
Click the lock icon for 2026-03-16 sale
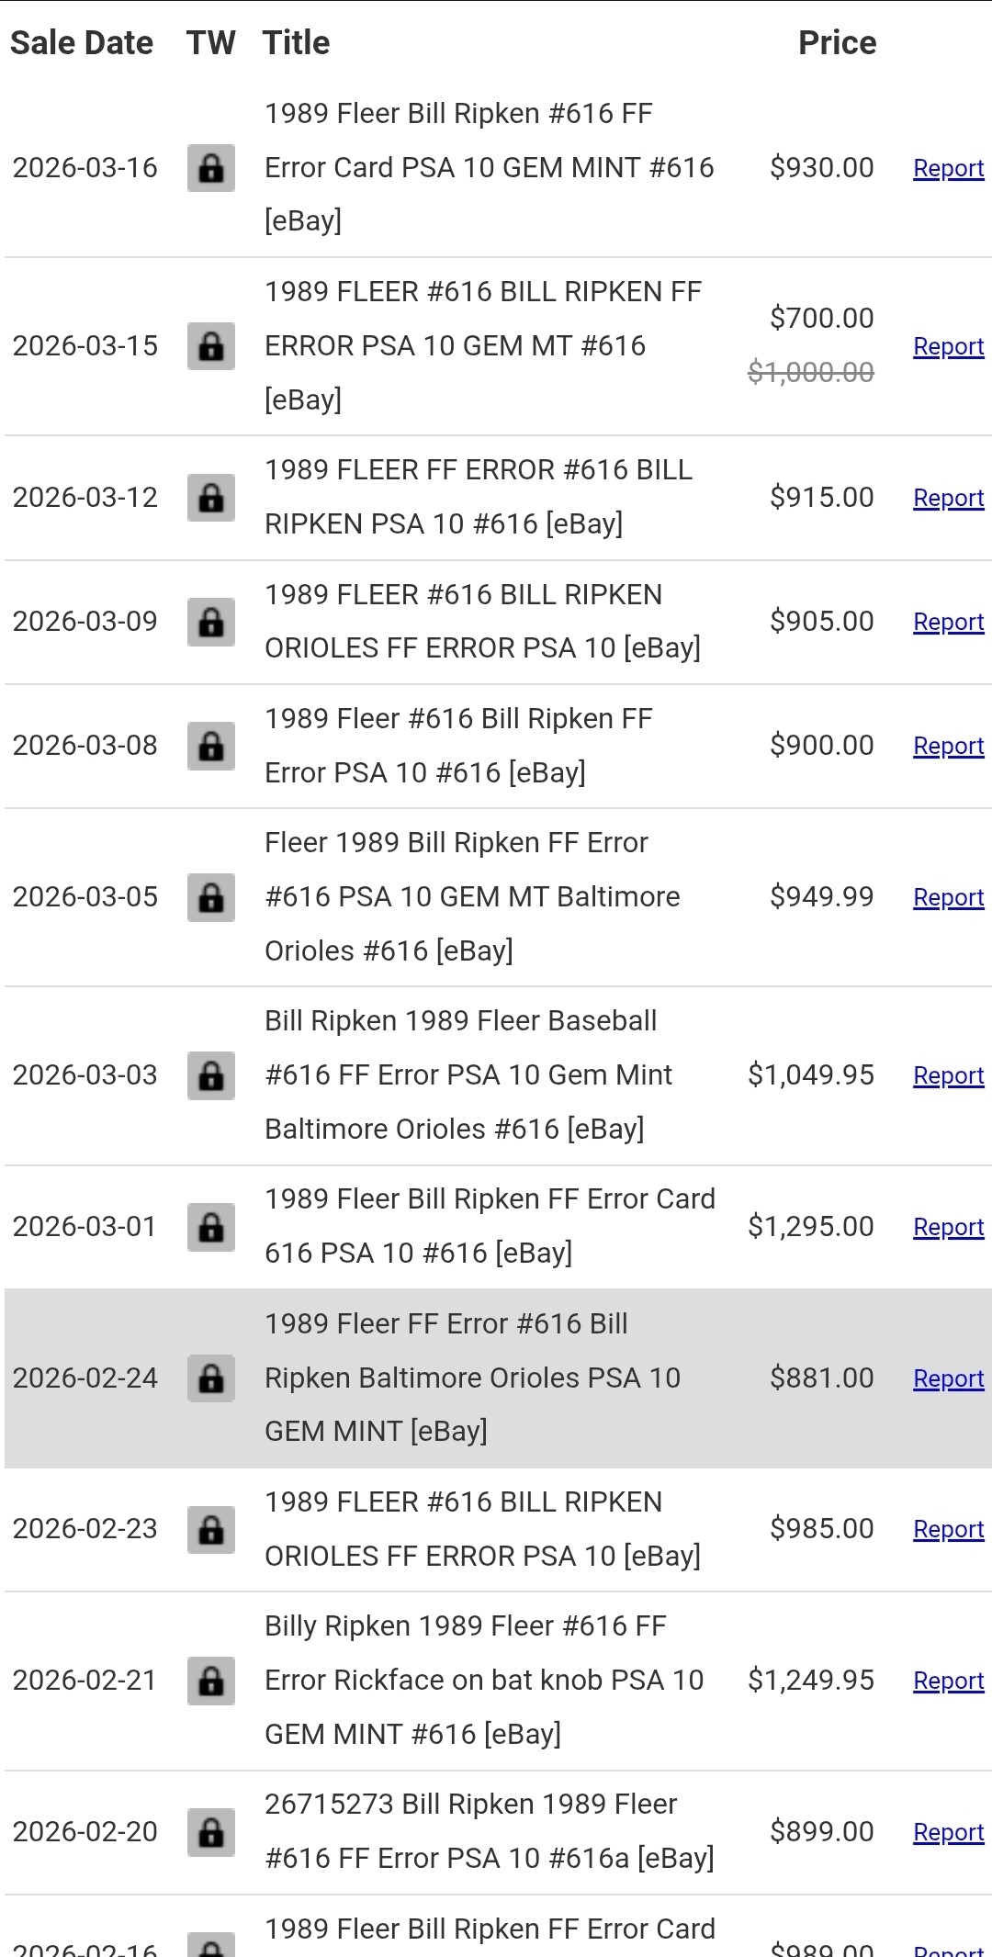click(211, 168)
